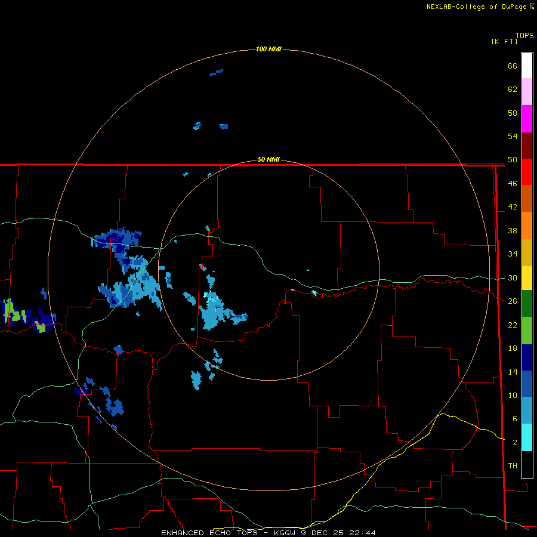Click the TH label on the tops scale
This screenshot has height=537, width=537.
point(513,466)
